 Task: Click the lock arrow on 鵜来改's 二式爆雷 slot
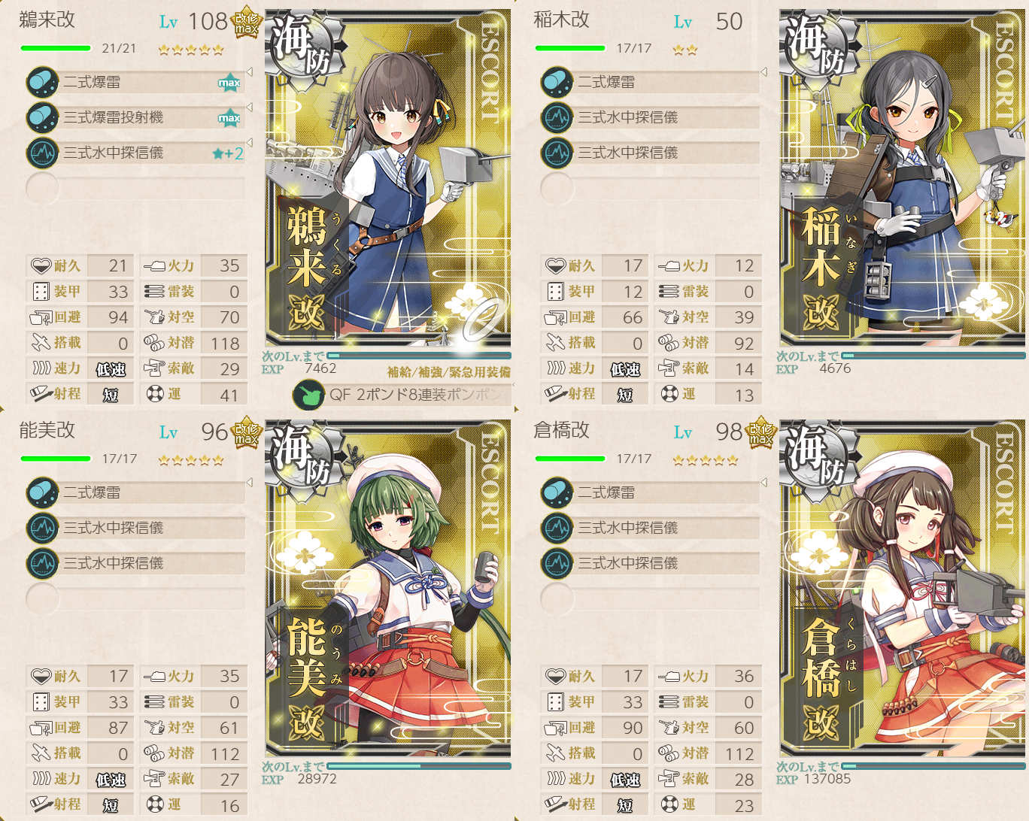(x=249, y=72)
